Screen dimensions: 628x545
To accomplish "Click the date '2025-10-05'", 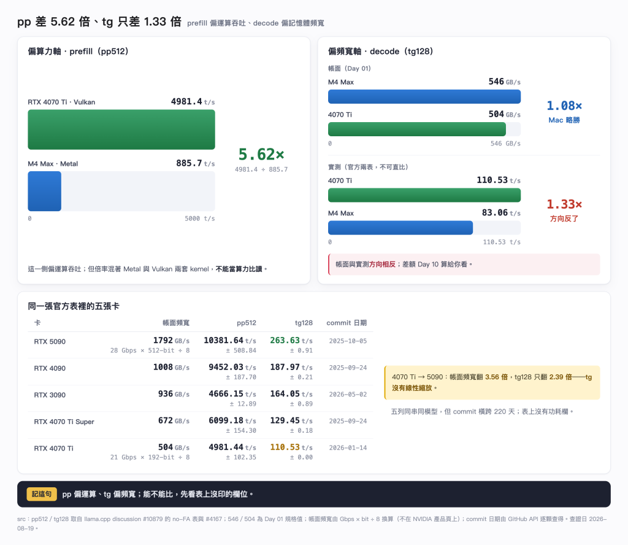I will pos(348,341).
